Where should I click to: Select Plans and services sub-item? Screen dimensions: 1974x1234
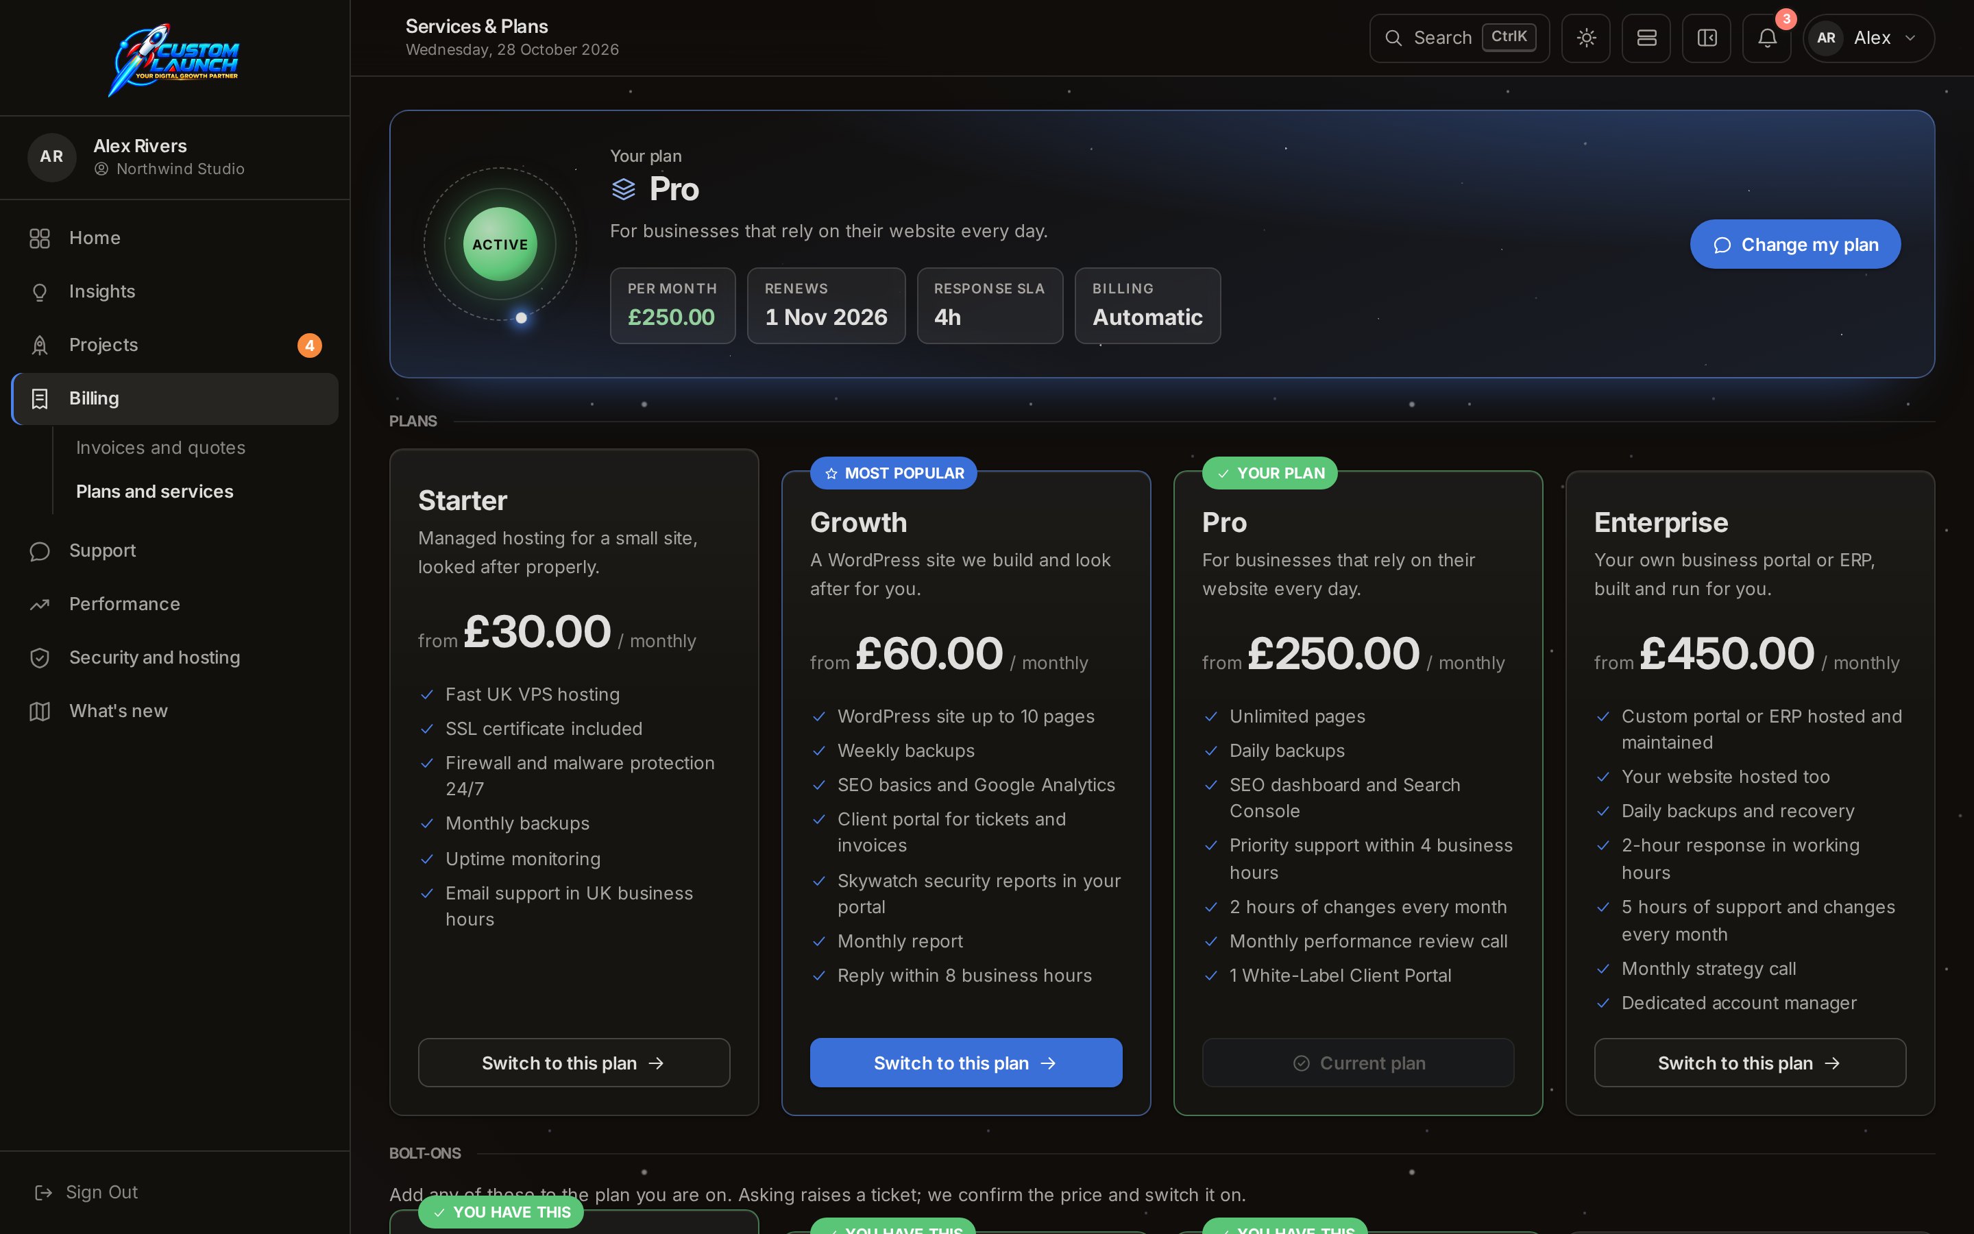tap(155, 492)
